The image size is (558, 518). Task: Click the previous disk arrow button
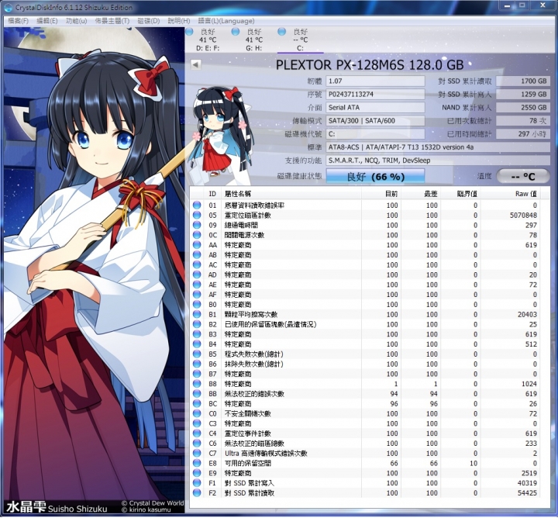pyautogui.click(x=195, y=64)
